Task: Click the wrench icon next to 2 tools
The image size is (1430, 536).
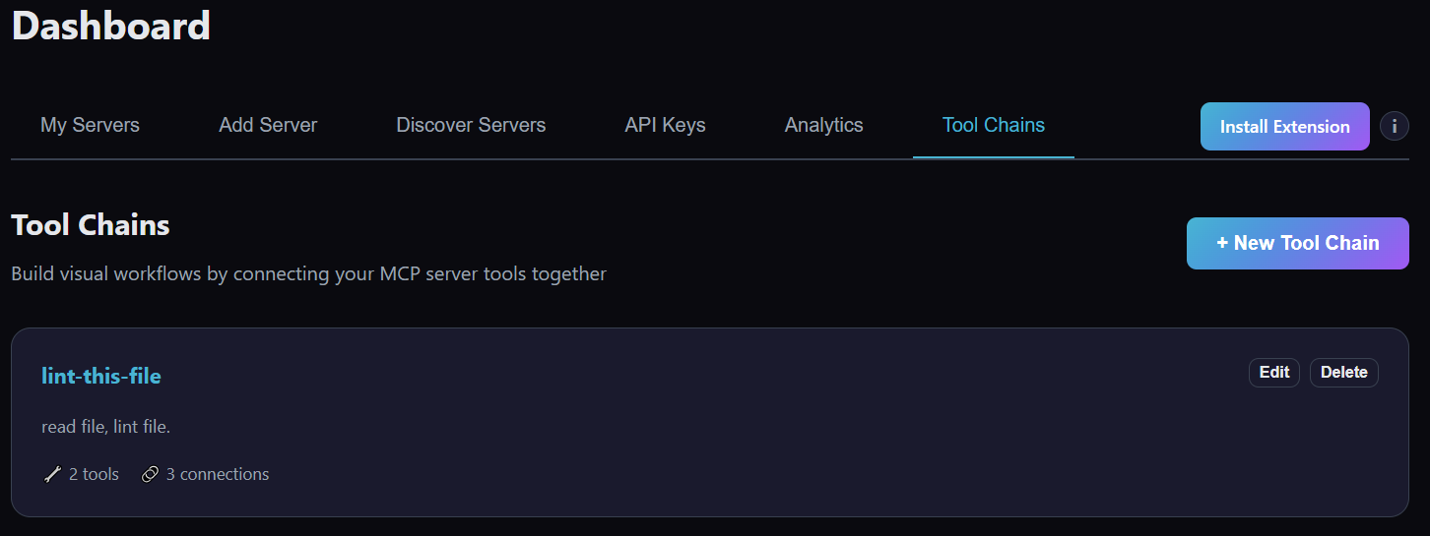Action: (52, 474)
